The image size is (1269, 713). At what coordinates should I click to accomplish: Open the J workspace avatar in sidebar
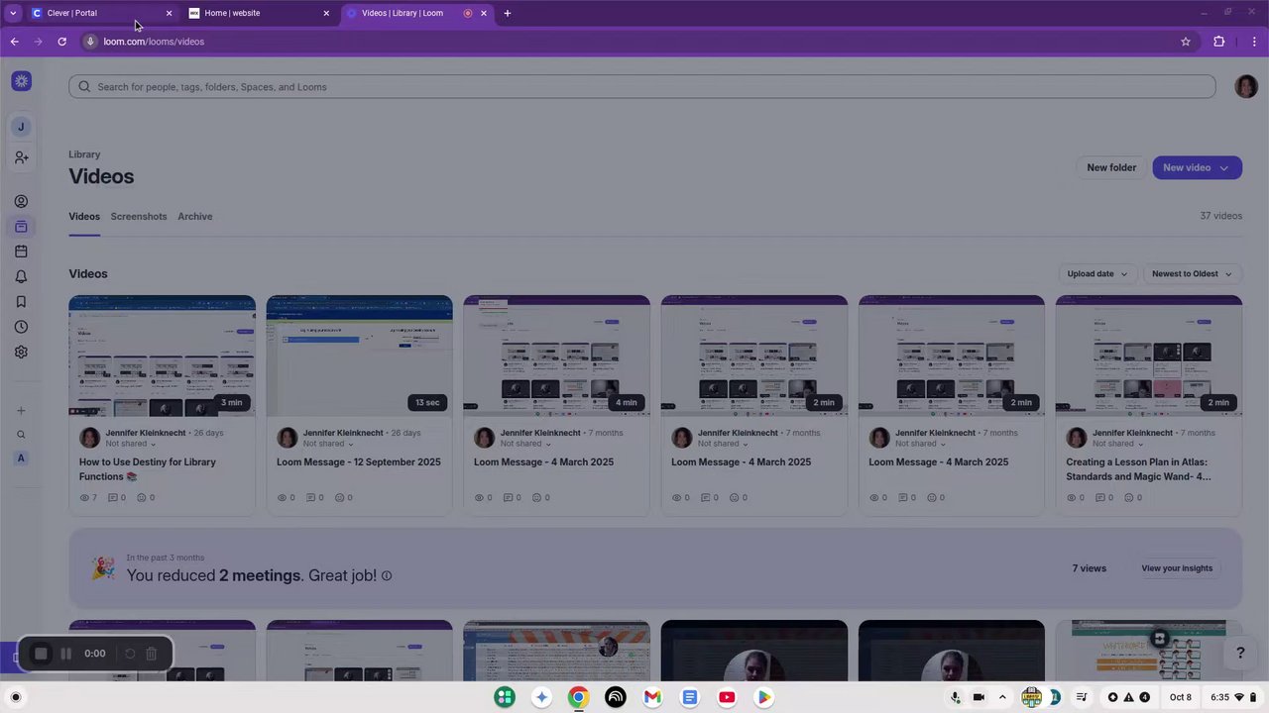pos(21,127)
